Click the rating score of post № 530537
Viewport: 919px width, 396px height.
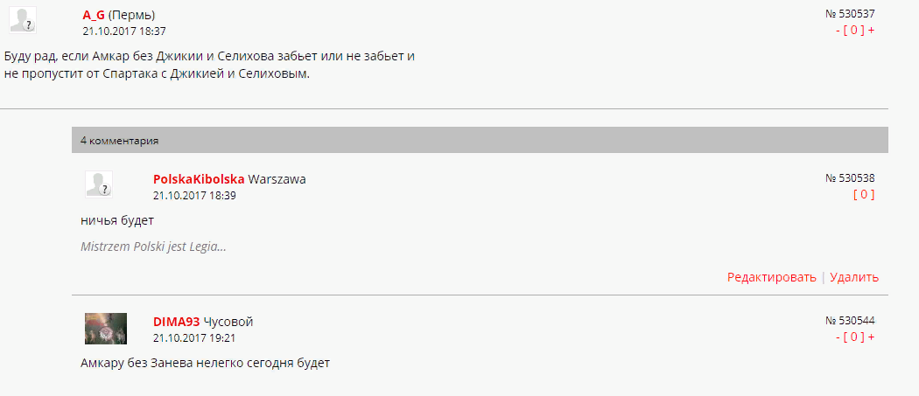(854, 31)
